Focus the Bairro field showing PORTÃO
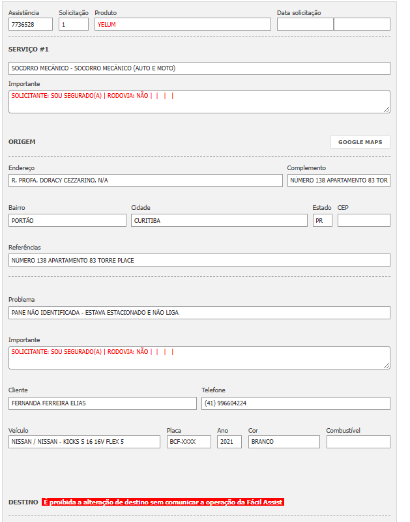The width and height of the screenshot is (410, 522). tap(67, 220)
